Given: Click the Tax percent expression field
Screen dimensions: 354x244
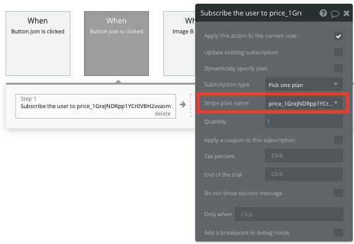Looking at the screenshot, I should coord(304,156).
